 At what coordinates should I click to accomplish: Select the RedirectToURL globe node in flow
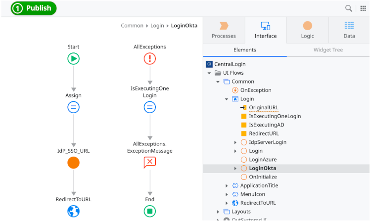pos(73,211)
